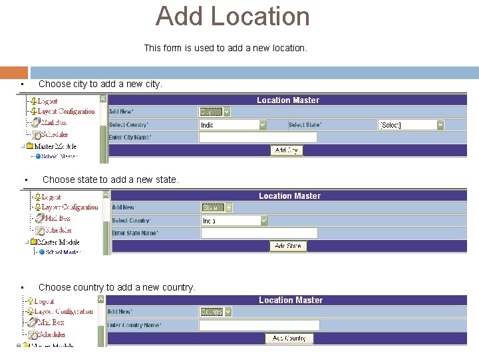479x359 pixels.
Task: Open Mail Box icon in city form sidebar
Action: (x=36, y=122)
